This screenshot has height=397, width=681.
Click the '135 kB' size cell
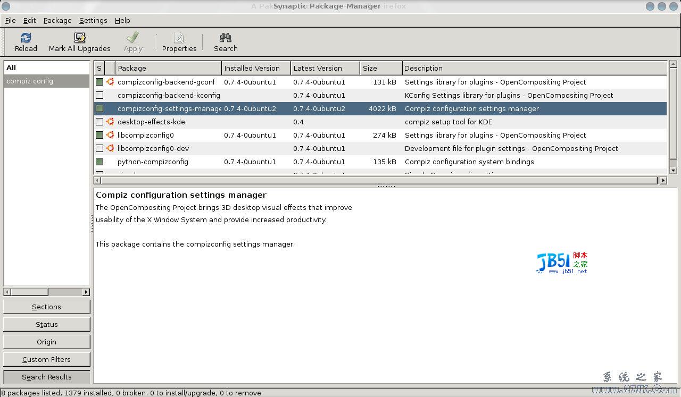[x=384, y=162]
